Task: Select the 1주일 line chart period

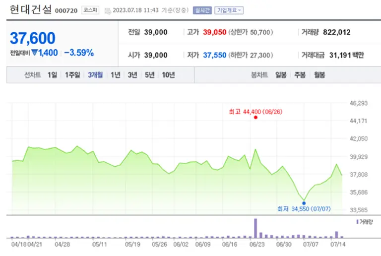Action: coord(72,75)
